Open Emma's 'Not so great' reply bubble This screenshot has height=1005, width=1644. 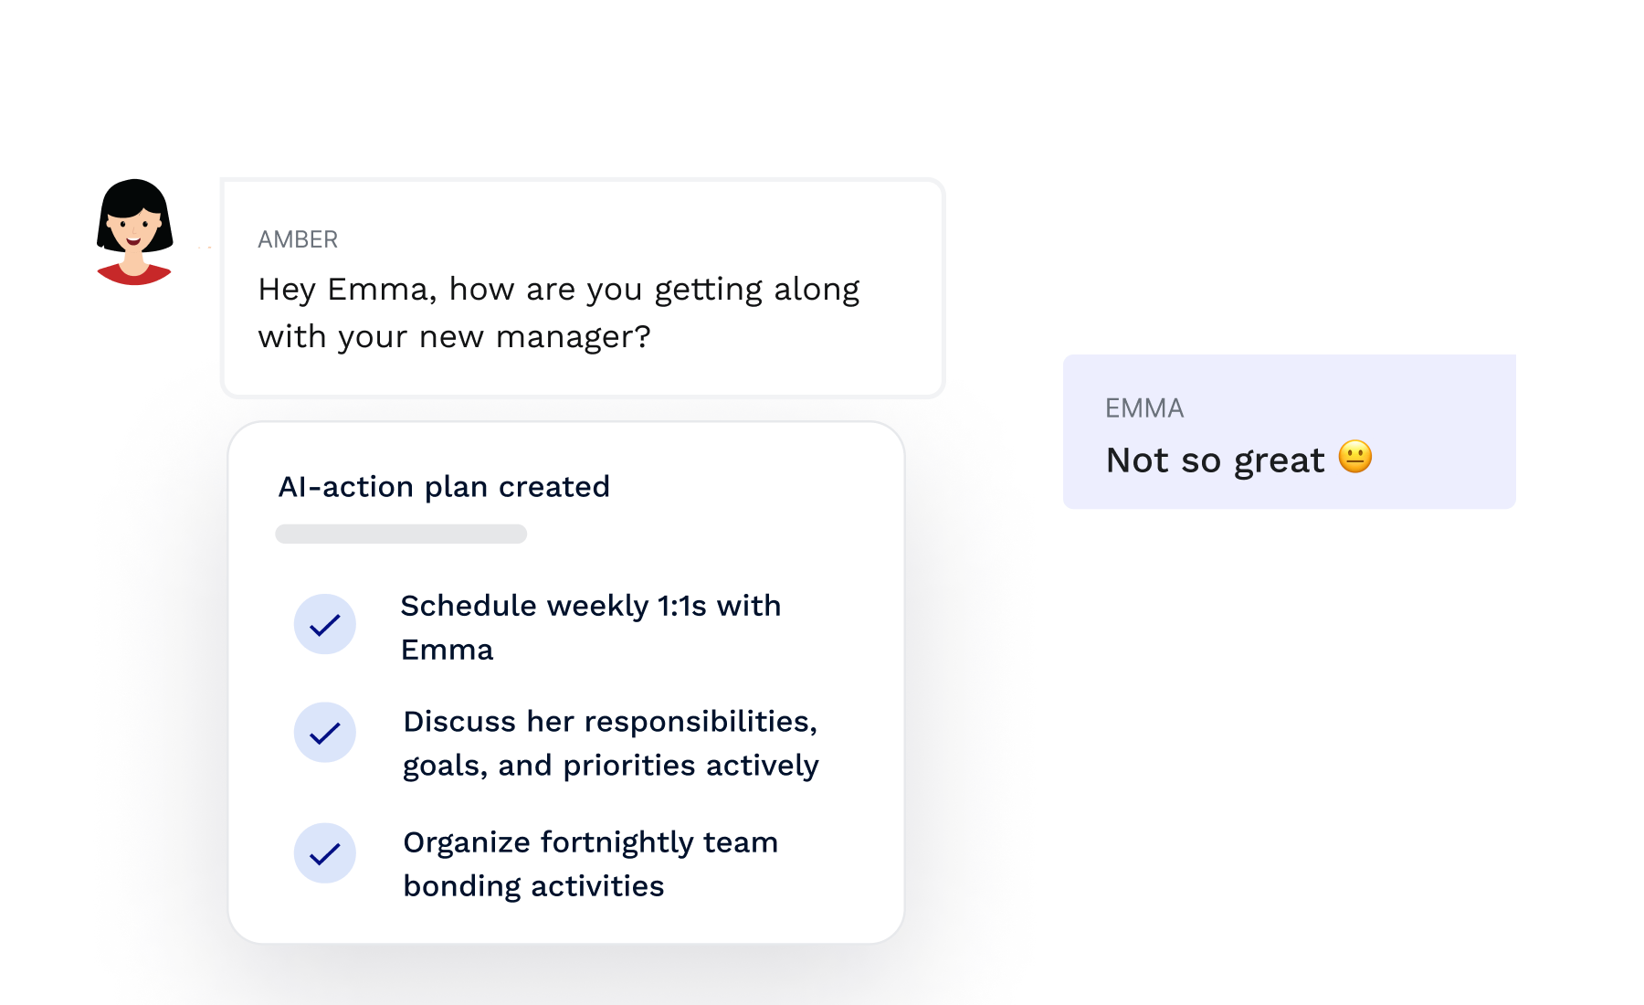click(1289, 431)
